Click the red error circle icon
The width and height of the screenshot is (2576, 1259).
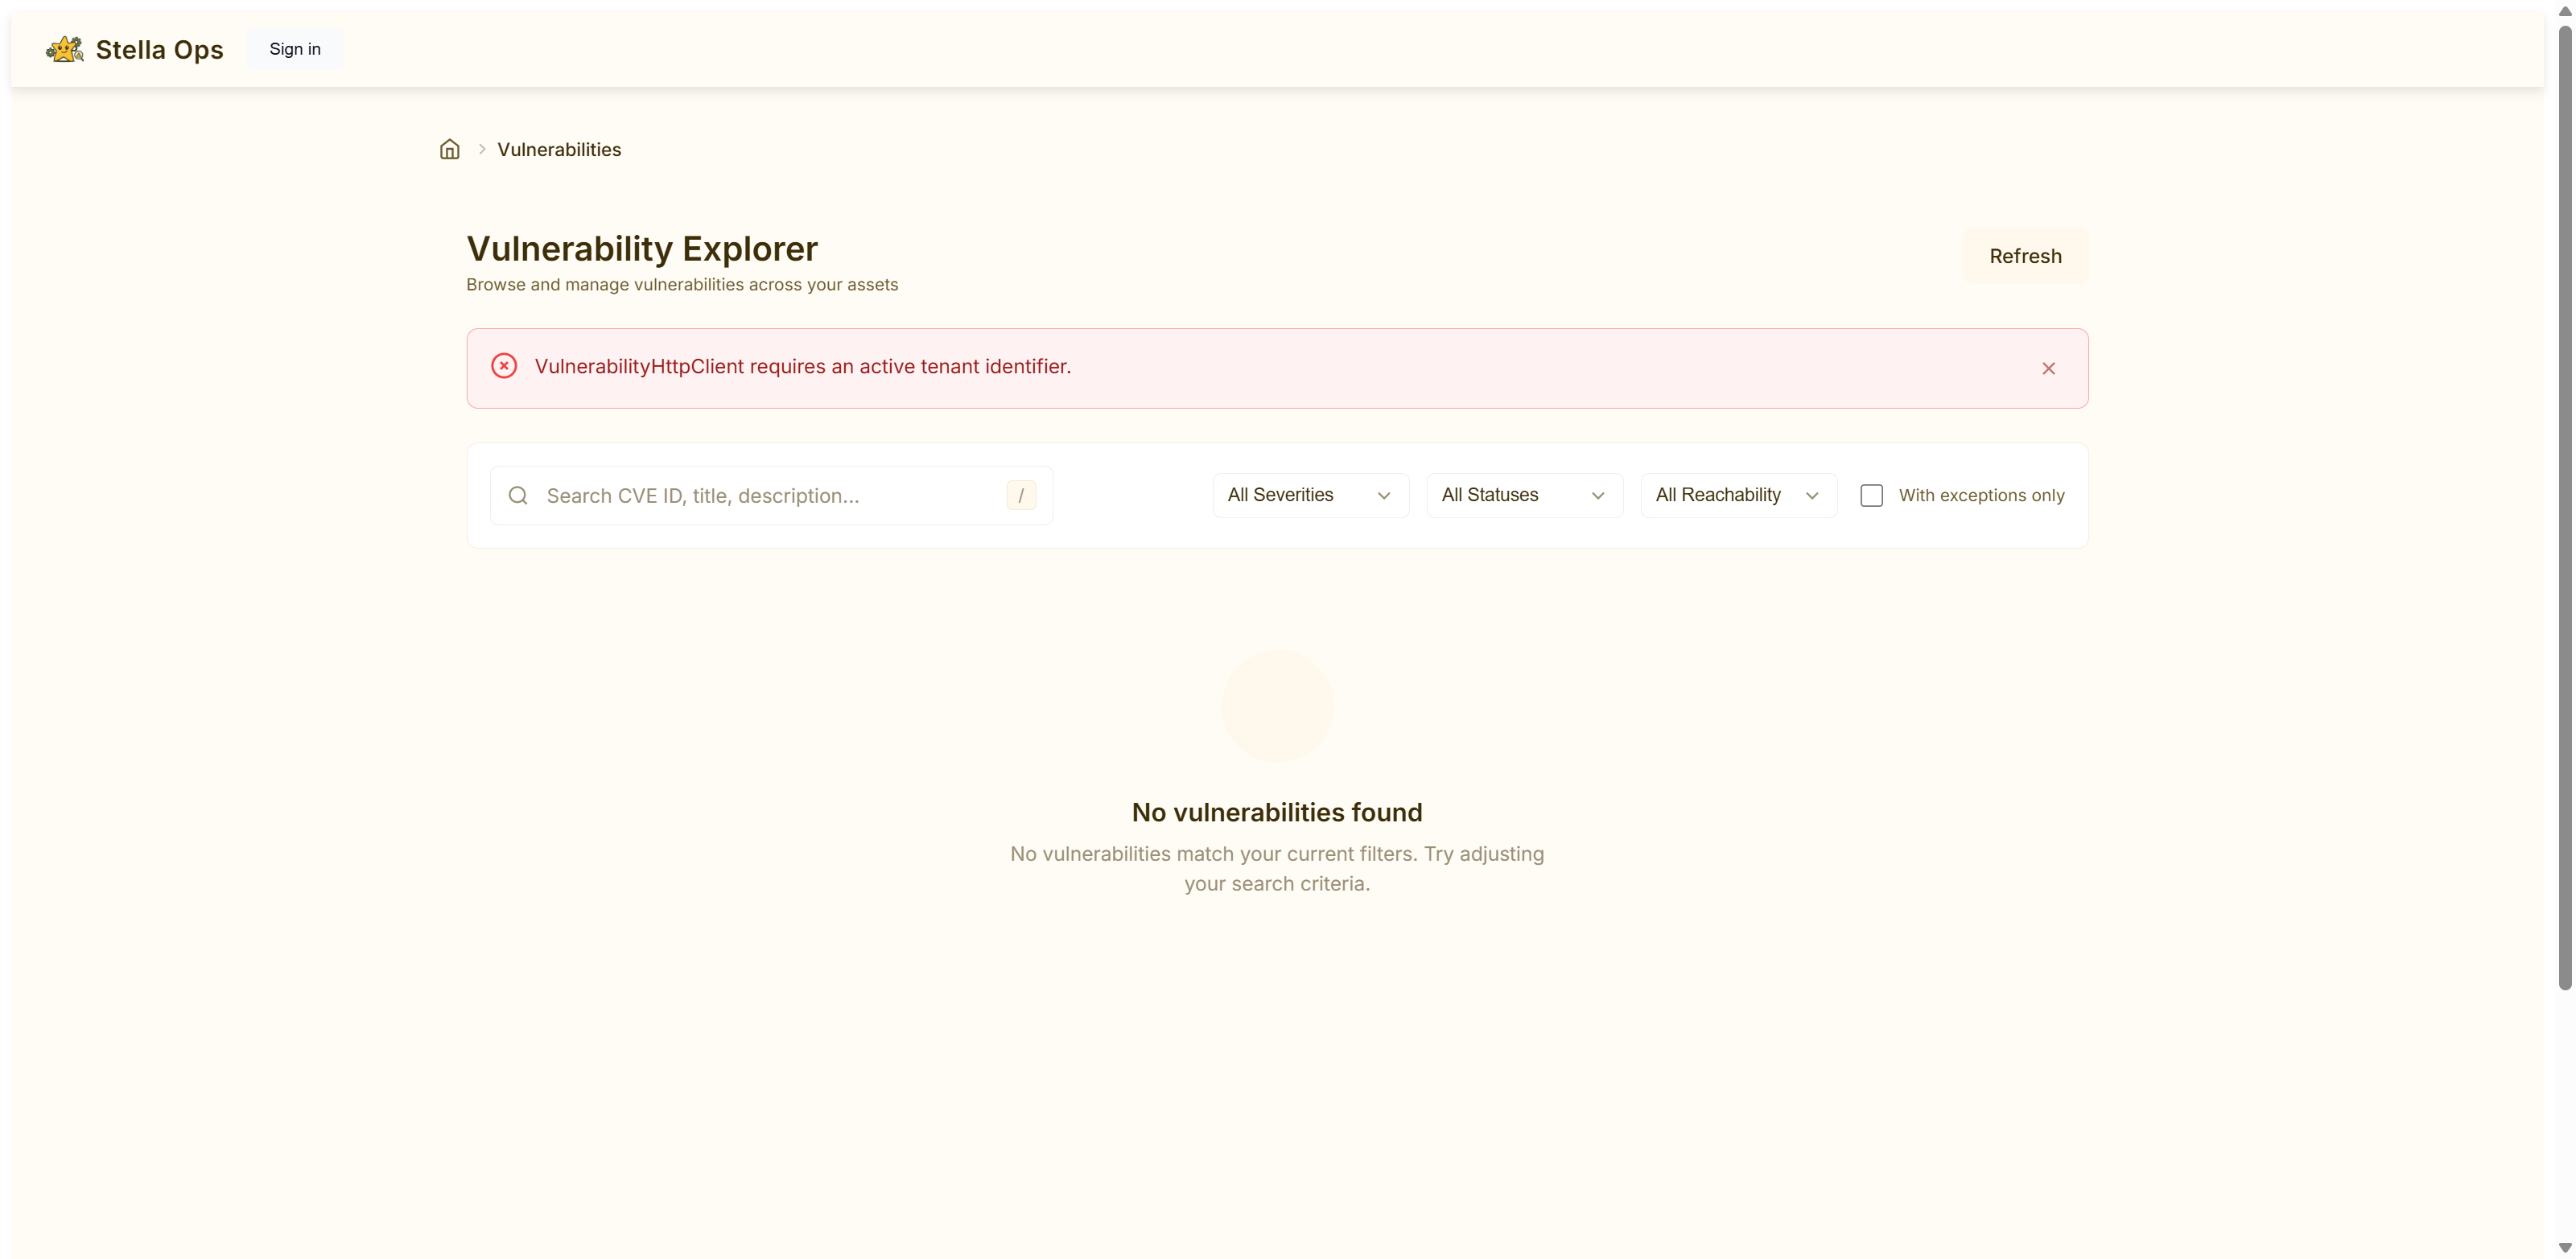[x=504, y=366]
